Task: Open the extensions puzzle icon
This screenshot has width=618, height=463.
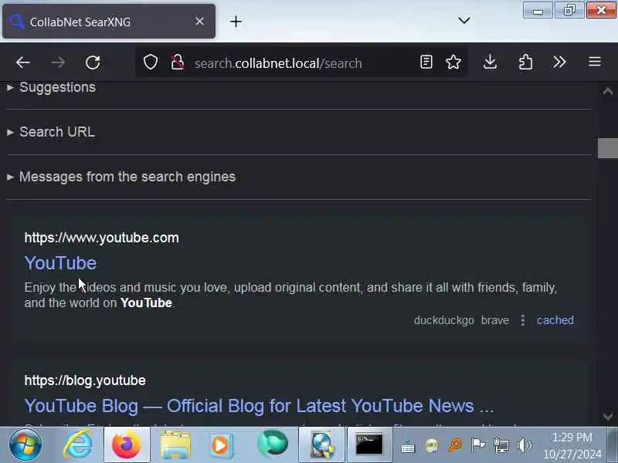Action: point(525,62)
